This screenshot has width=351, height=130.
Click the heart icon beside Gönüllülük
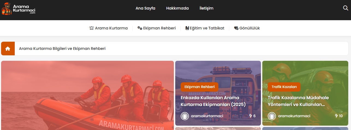(x=236, y=28)
